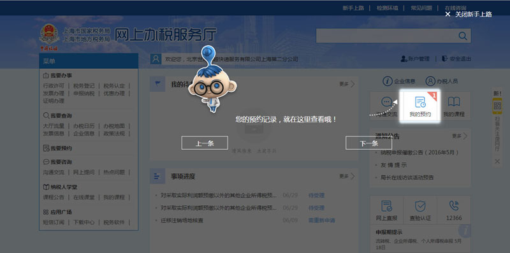Screen dimensions: 510x253
Task: Select 优惠办理 in menu
Action: coord(114,93)
